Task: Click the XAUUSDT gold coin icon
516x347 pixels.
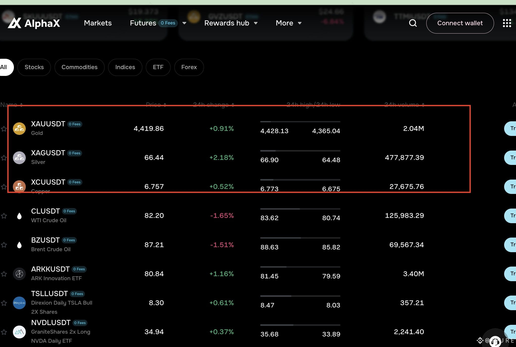Action: pyautogui.click(x=19, y=129)
